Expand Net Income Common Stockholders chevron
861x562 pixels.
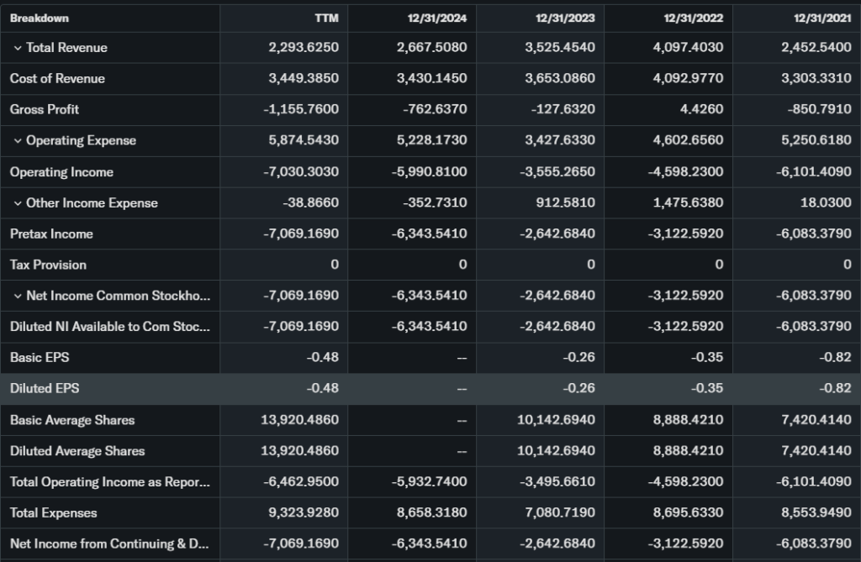coord(17,296)
